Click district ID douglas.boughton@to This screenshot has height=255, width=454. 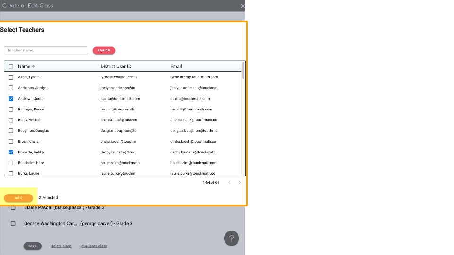[x=118, y=131]
